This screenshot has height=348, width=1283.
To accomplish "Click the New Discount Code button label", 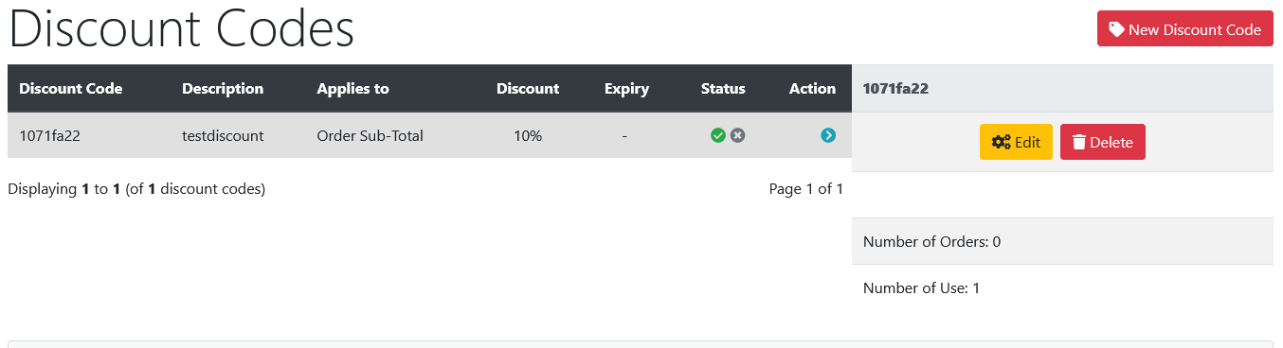I will tap(1195, 29).
